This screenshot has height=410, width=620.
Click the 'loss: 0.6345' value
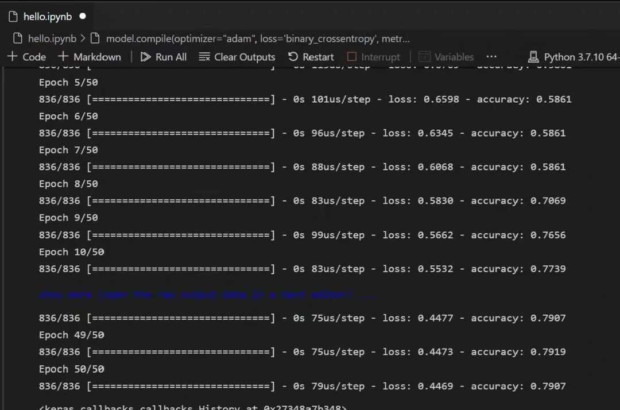(x=417, y=133)
